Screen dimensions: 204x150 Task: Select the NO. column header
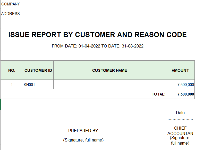coord(12,70)
